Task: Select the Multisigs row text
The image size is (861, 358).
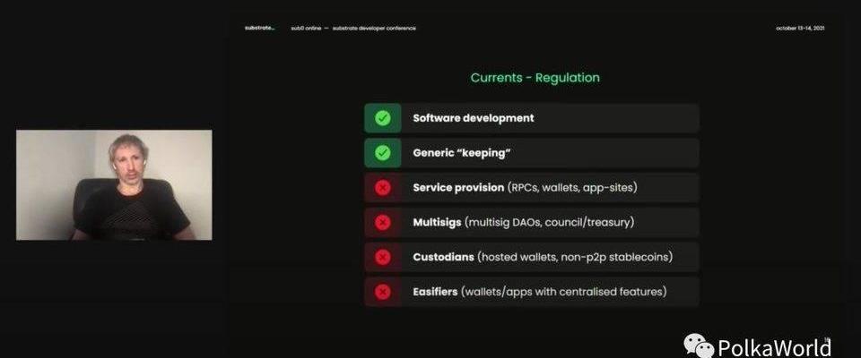Action: point(526,223)
